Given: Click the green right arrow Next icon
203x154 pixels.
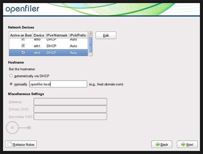Looking at the screenshot, I should click(x=183, y=144).
